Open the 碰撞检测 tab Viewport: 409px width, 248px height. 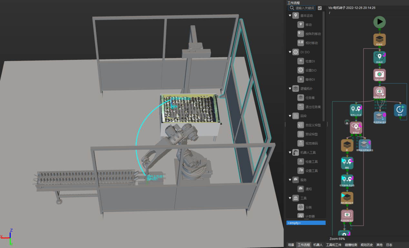(351, 245)
